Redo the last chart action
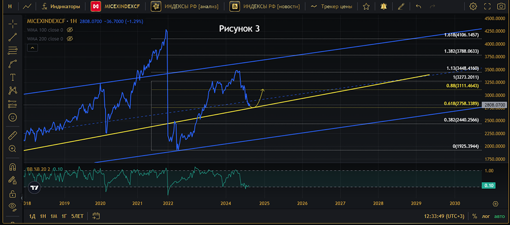 coord(432,6)
